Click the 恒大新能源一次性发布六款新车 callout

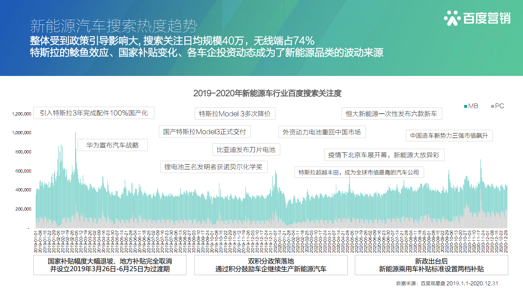pos(391,114)
